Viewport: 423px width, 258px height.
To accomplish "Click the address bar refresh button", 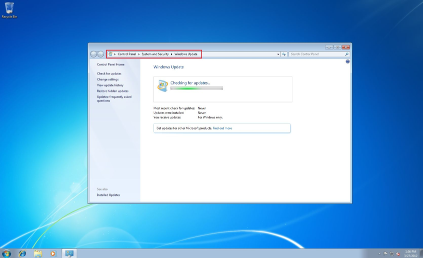I will pos(284,54).
